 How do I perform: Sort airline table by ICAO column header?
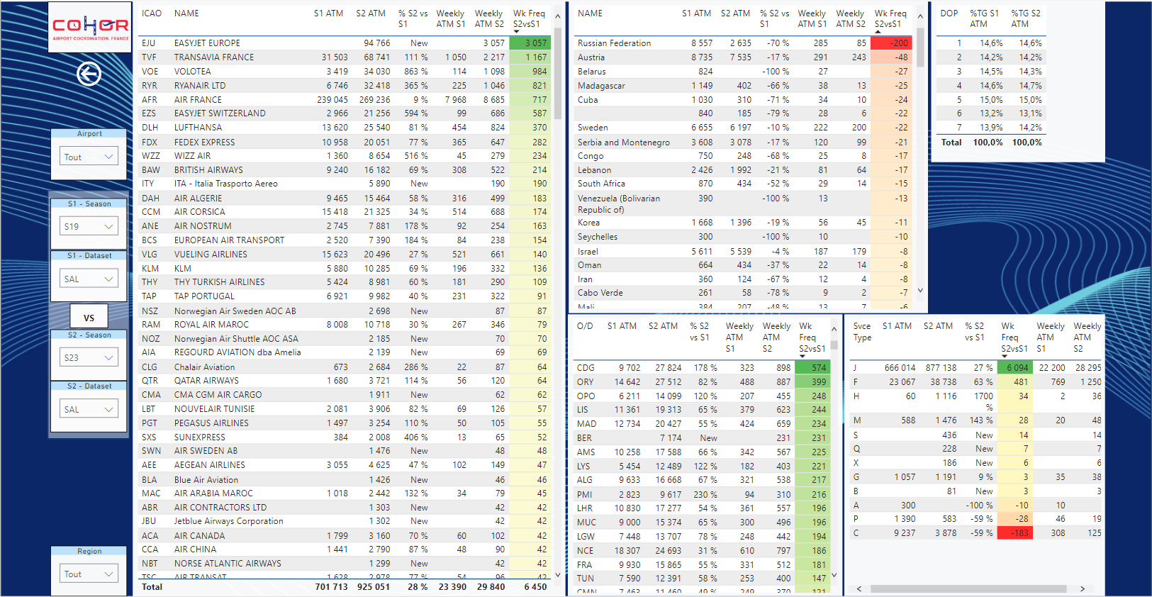click(152, 13)
